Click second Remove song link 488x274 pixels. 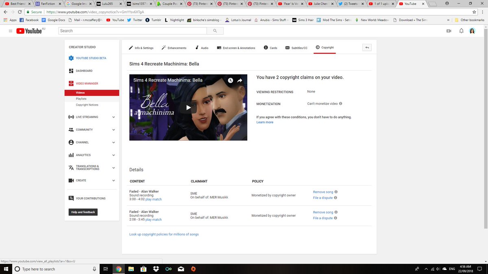323,212
